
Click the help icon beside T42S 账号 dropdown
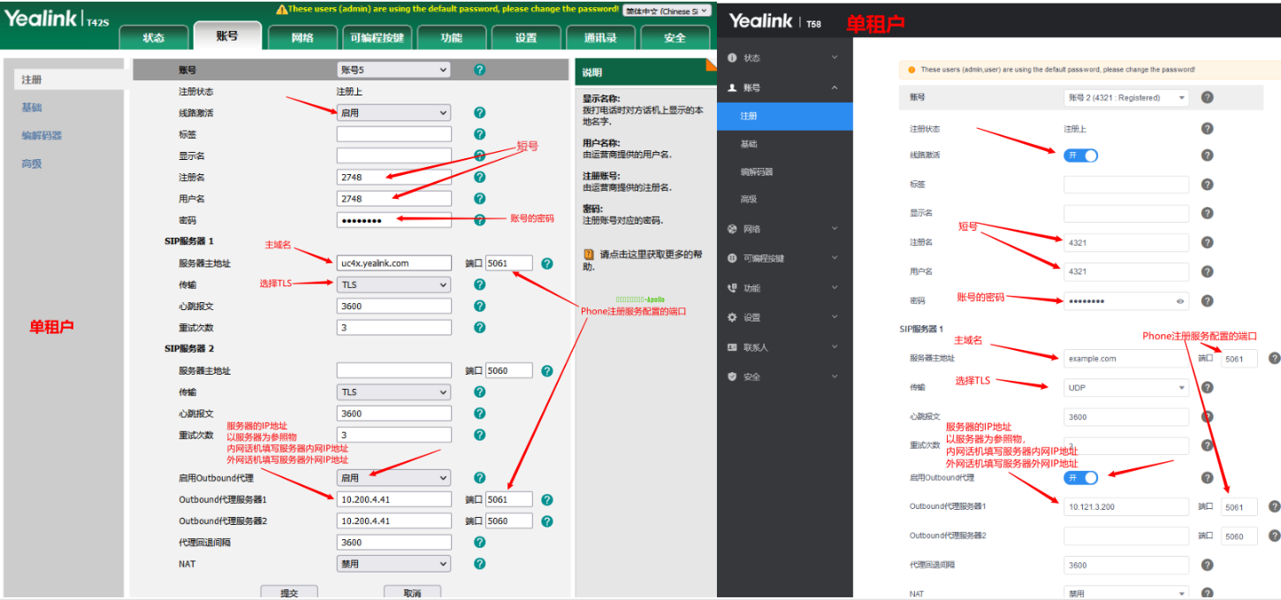click(479, 70)
